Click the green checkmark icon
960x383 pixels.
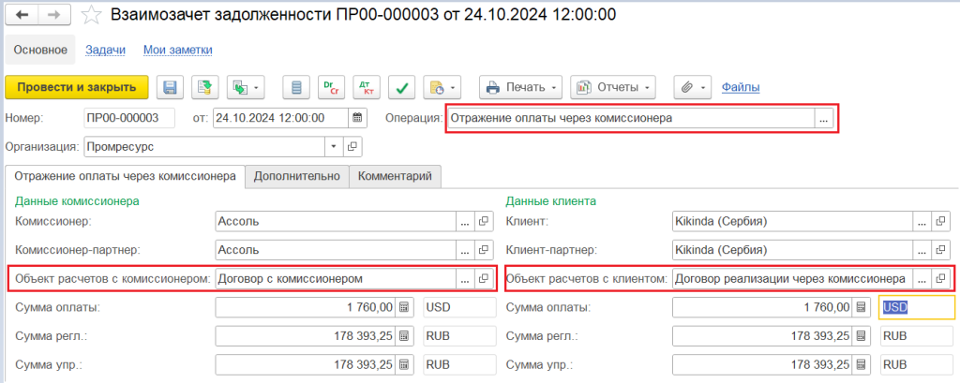pos(401,87)
